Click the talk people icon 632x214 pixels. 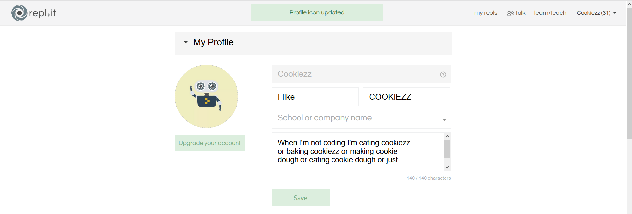(510, 13)
